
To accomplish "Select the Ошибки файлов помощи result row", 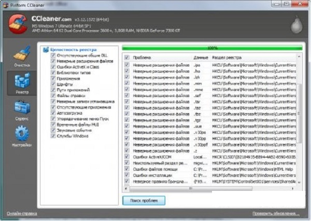I will (x=210, y=169).
